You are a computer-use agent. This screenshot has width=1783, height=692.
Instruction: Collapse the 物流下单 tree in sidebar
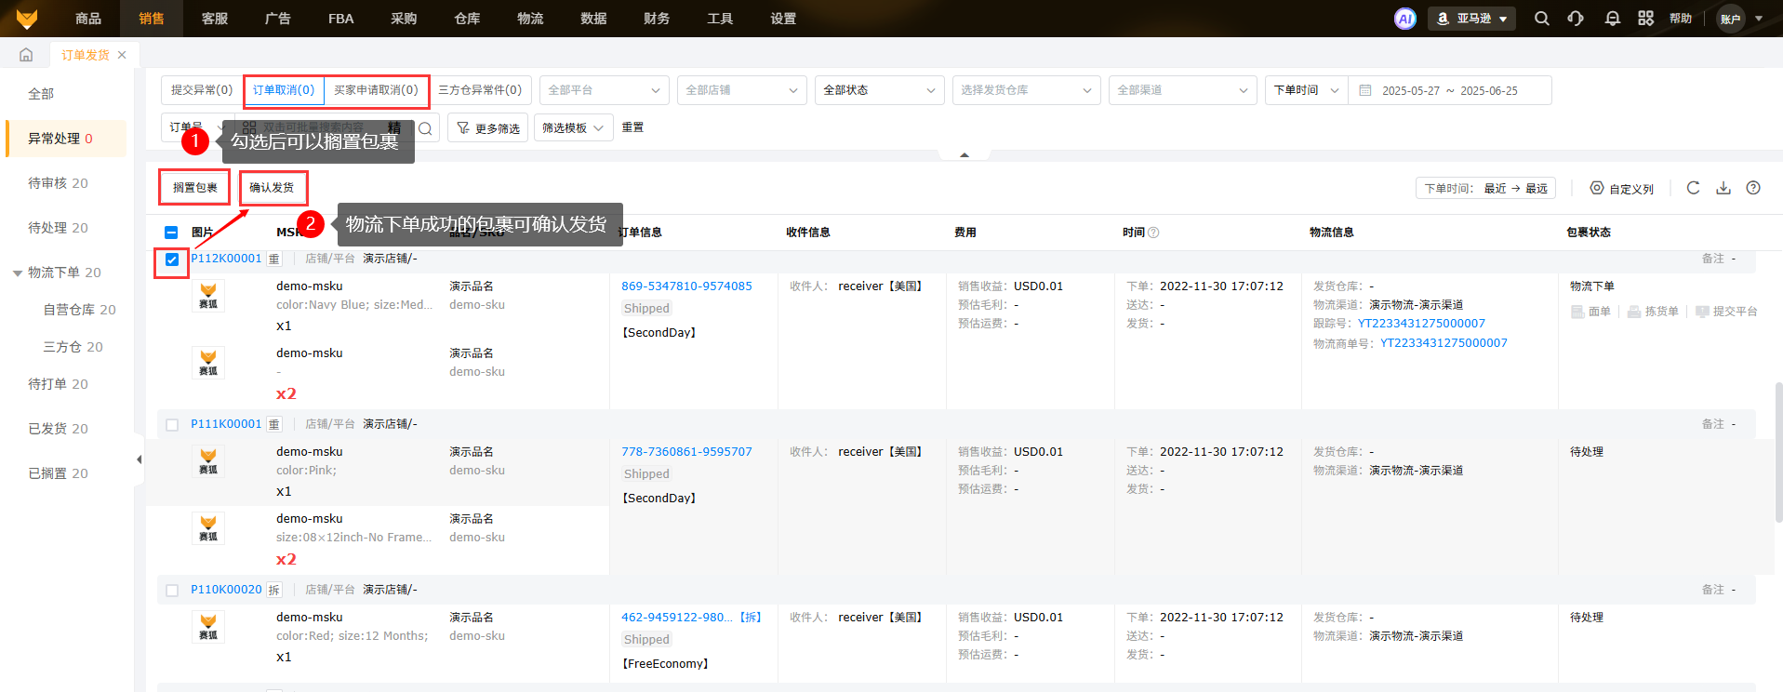pos(18,273)
